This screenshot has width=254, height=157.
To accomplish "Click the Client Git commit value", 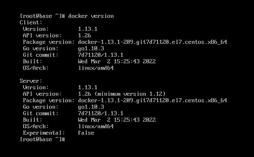I will pos(100,55).
